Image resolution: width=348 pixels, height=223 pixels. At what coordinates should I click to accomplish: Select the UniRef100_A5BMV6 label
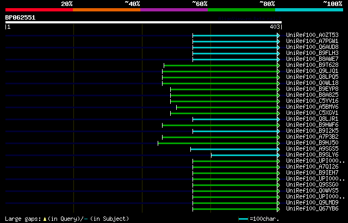pyautogui.click(x=312, y=107)
